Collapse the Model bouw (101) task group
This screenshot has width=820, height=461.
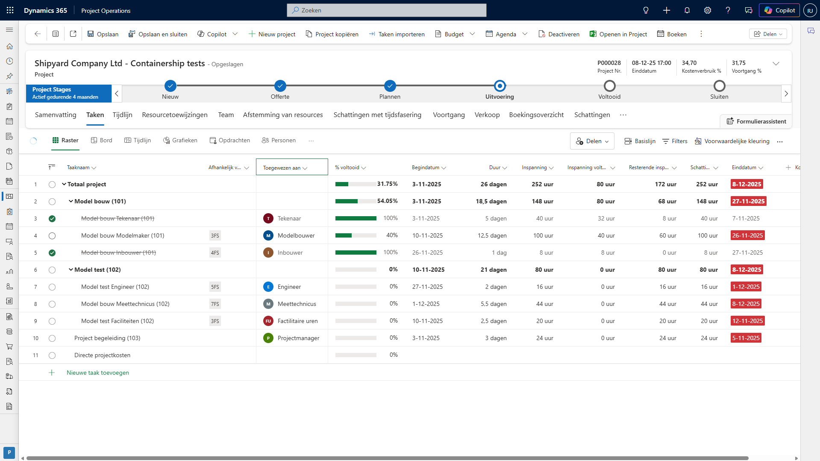pyautogui.click(x=71, y=201)
